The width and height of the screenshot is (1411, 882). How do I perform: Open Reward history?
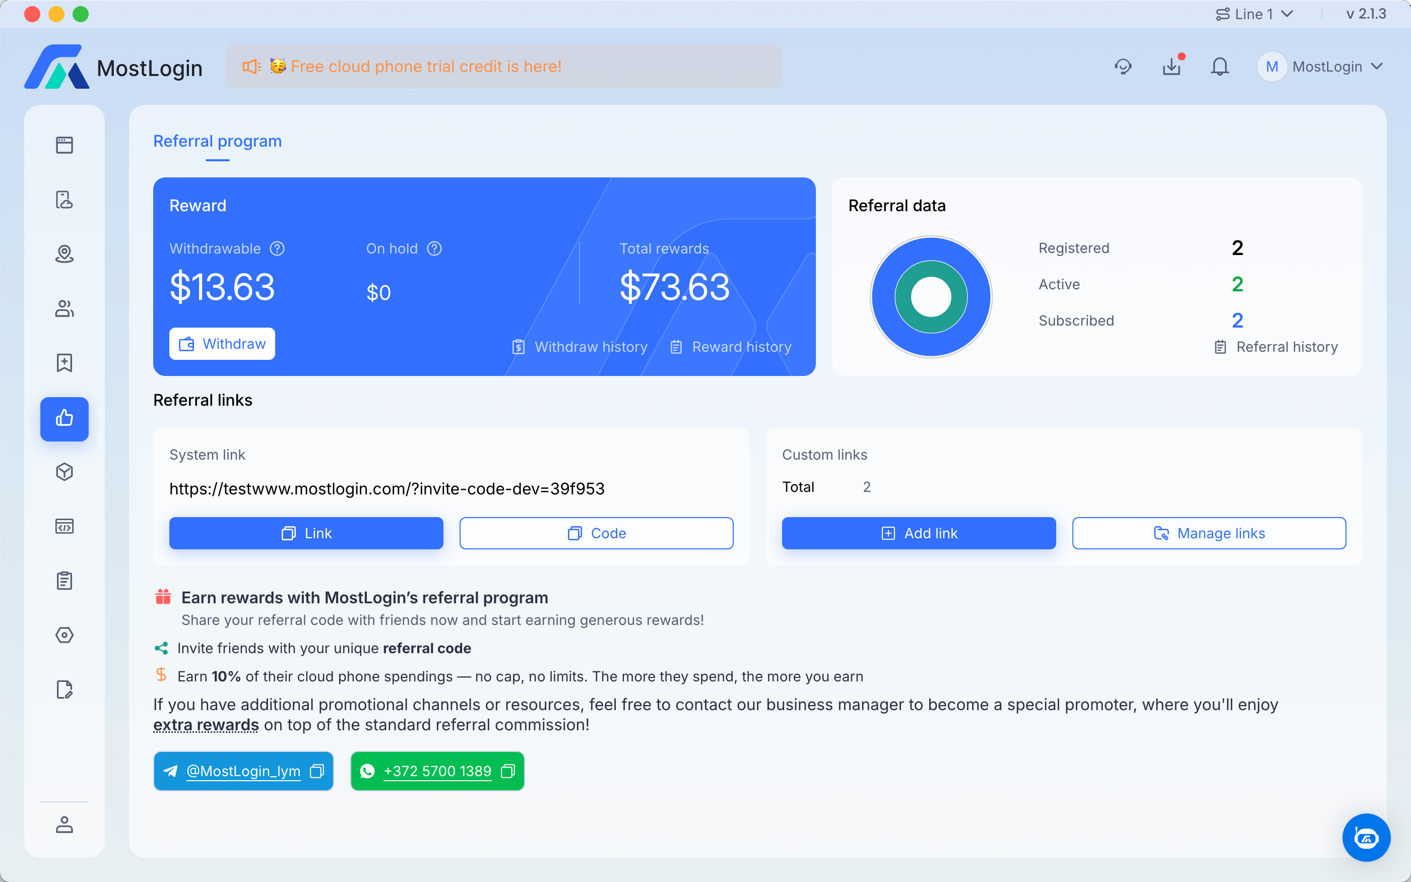click(731, 347)
